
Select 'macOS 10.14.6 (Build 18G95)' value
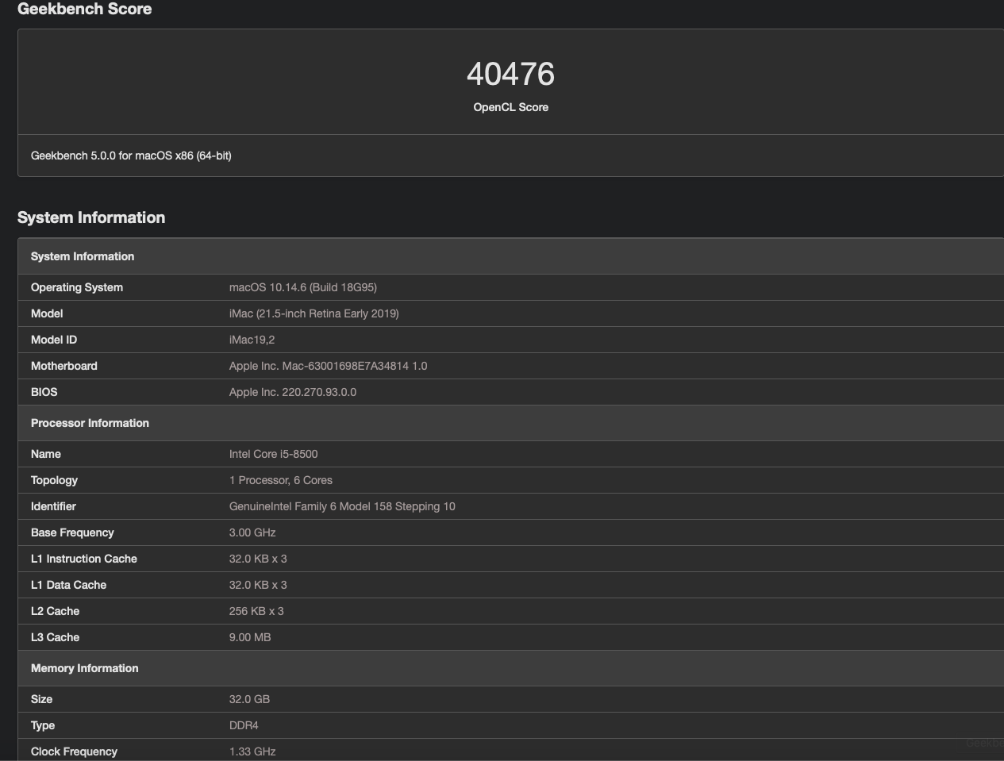[303, 287]
